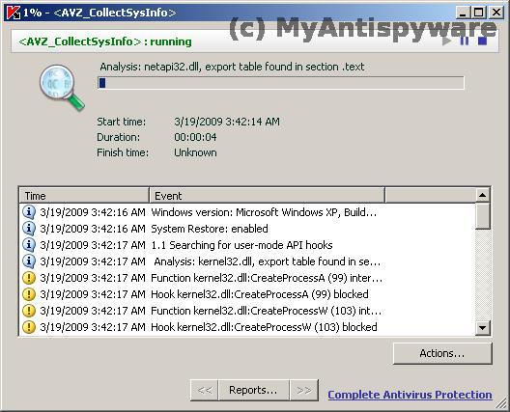Click the Finish time value Unknown

[x=195, y=152]
